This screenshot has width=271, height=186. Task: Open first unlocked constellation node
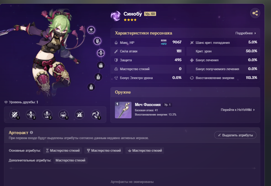point(91,30)
